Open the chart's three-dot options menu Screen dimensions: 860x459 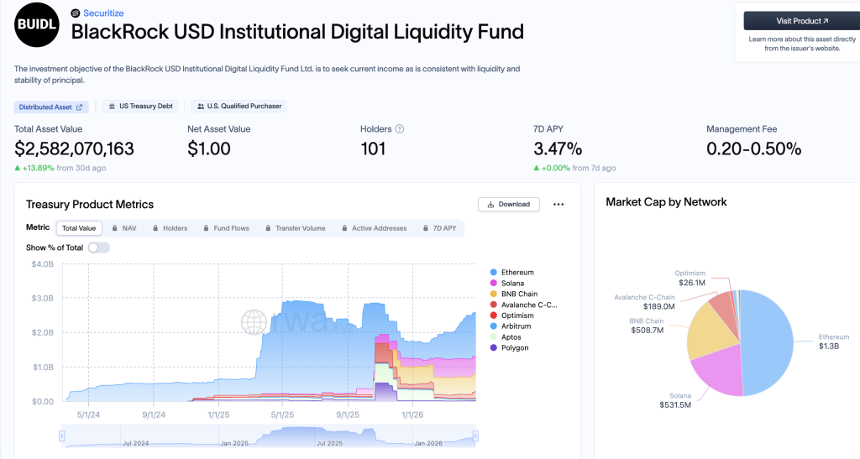[x=558, y=204]
